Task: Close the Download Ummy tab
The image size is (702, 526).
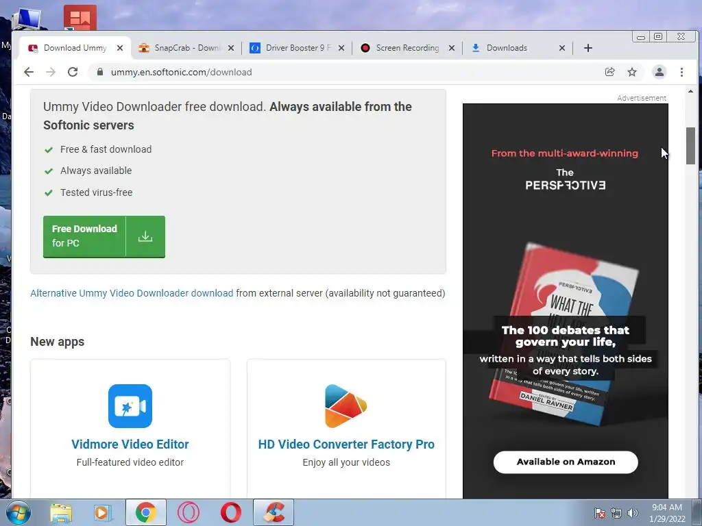Action: (120, 48)
